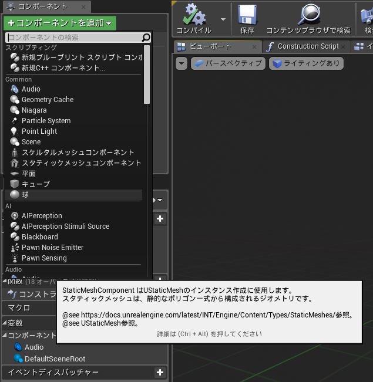
Task: Click the ビューポート tab grid icon
Action: click(x=182, y=46)
